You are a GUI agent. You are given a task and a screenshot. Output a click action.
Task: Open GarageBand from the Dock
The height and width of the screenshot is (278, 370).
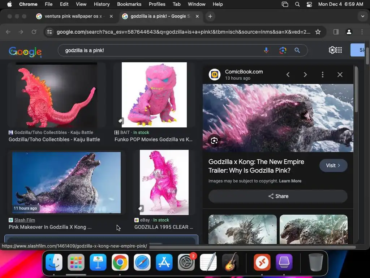pos(230,262)
